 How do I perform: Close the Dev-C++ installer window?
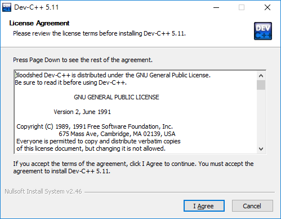267,7
